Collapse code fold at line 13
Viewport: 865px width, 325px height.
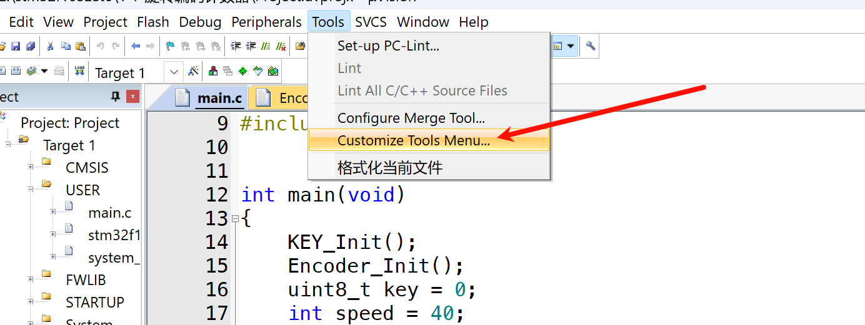pyautogui.click(x=235, y=219)
